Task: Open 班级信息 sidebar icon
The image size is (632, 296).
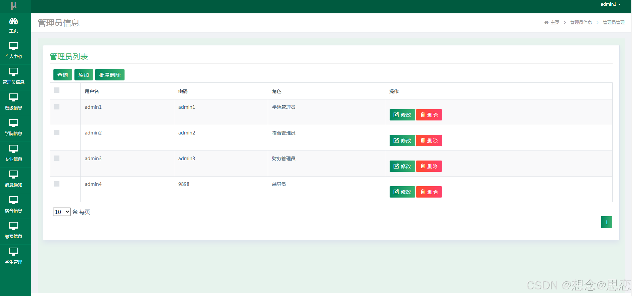Action: [x=13, y=97]
